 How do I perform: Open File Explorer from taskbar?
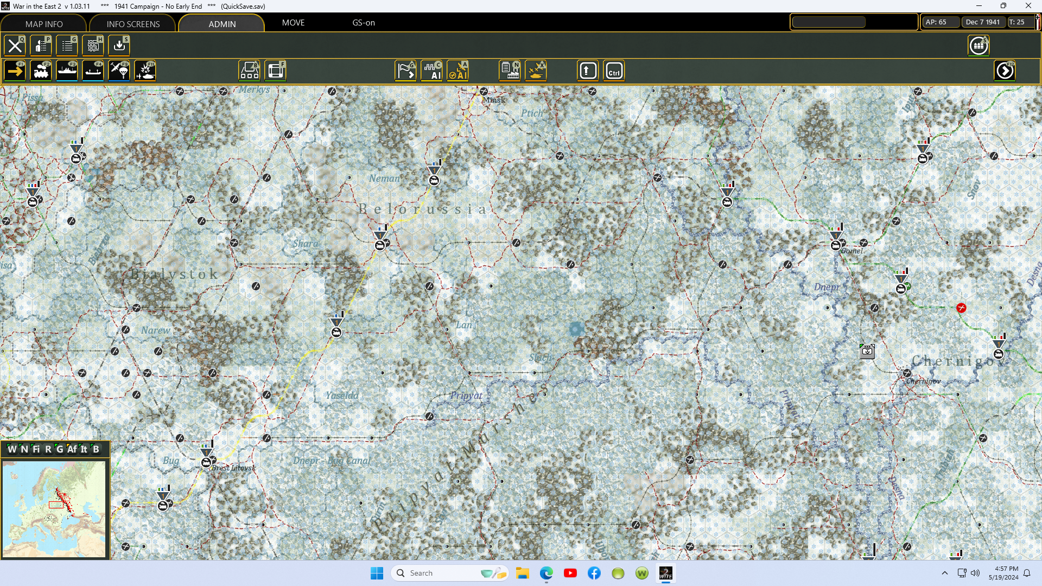pyautogui.click(x=523, y=573)
